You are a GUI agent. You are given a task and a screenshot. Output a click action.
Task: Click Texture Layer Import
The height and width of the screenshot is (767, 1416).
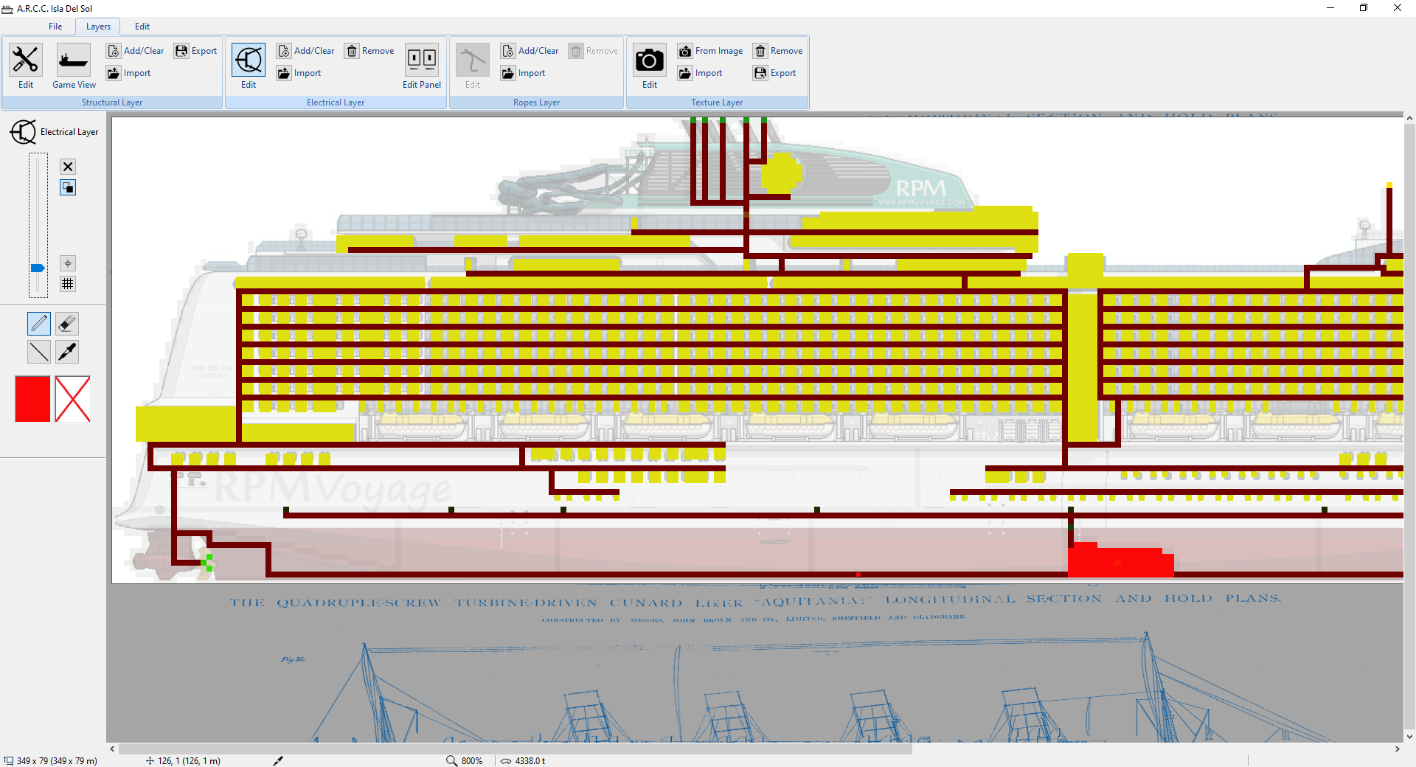(701, 73)
